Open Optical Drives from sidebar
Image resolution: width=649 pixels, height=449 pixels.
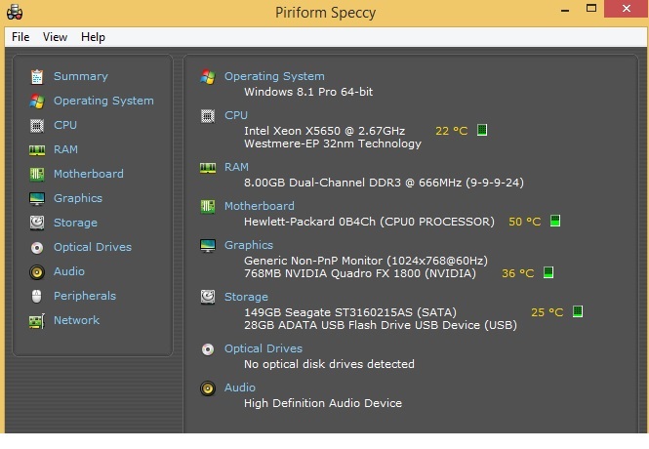pyautogui.click(x=93, y=247)
